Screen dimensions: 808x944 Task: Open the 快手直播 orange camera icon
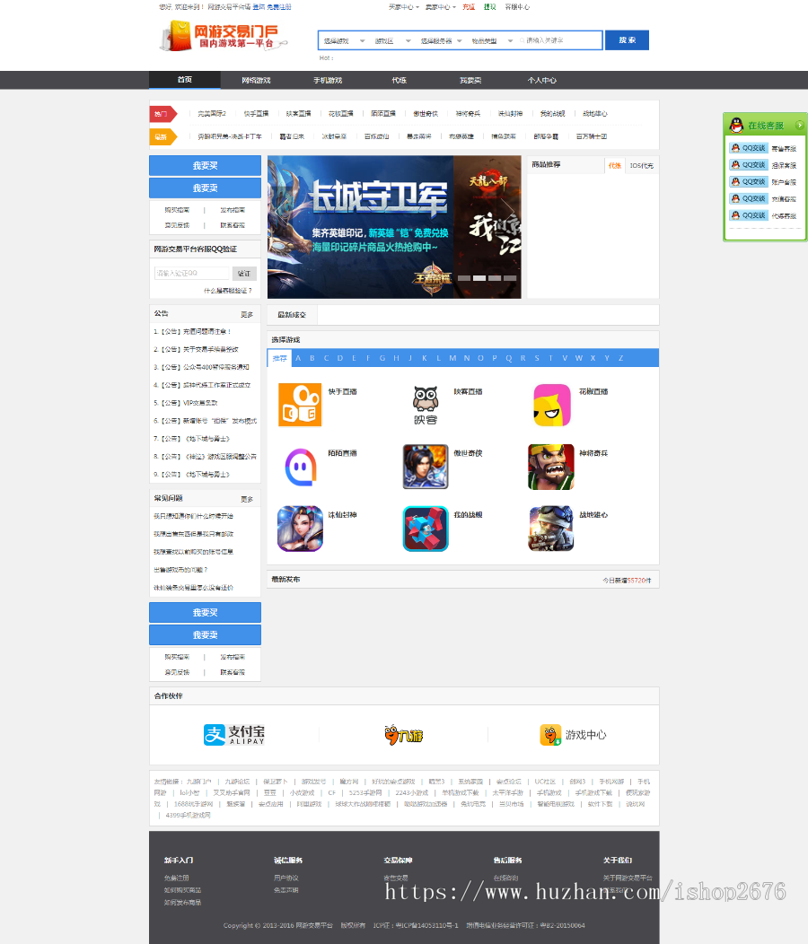[x=300, y=405]
